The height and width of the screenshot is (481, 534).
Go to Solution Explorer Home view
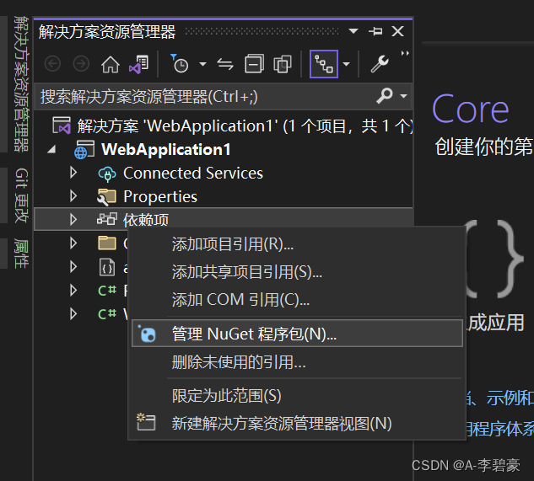pos(111,64)
